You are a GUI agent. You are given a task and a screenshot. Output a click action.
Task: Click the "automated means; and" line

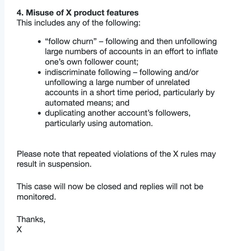87,103
